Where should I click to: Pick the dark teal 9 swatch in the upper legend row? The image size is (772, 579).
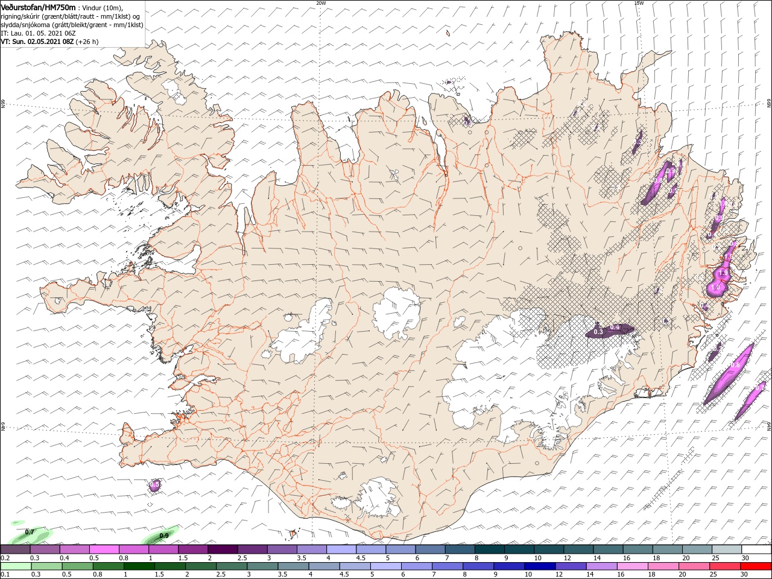coord(519,549)
